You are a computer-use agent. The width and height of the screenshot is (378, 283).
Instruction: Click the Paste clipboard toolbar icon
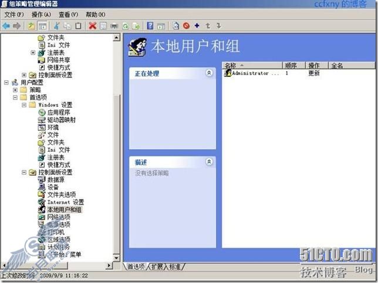78,26
